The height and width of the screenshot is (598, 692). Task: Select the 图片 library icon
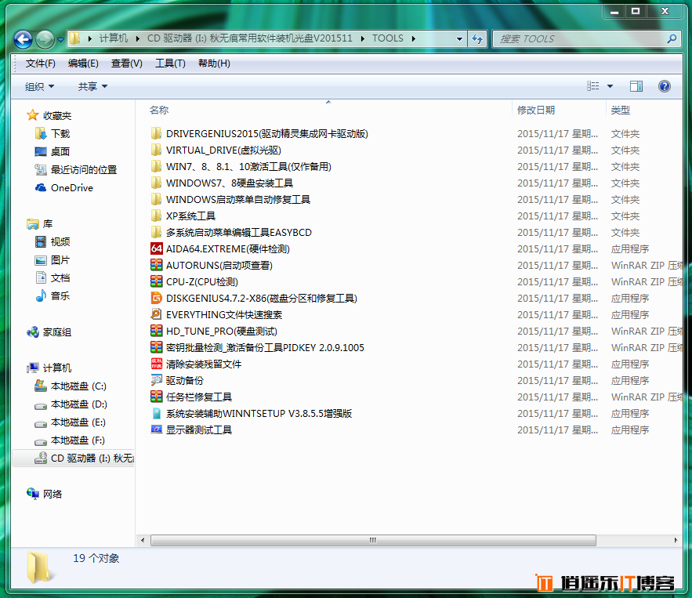pyautogui.click(x=41, y=260)
